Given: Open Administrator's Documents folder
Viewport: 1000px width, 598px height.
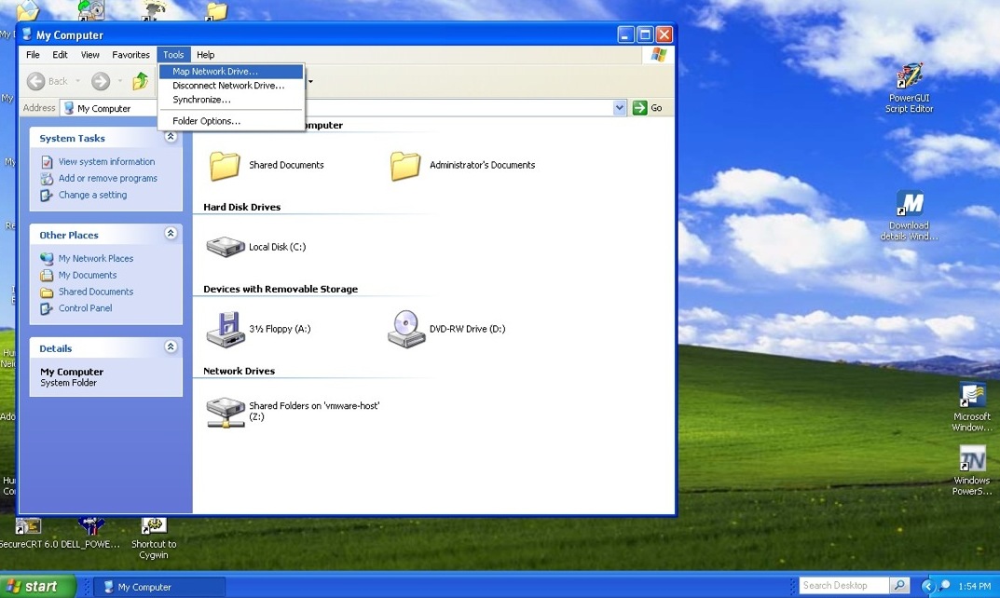Looking at the screenshot, I should [405, 165].
